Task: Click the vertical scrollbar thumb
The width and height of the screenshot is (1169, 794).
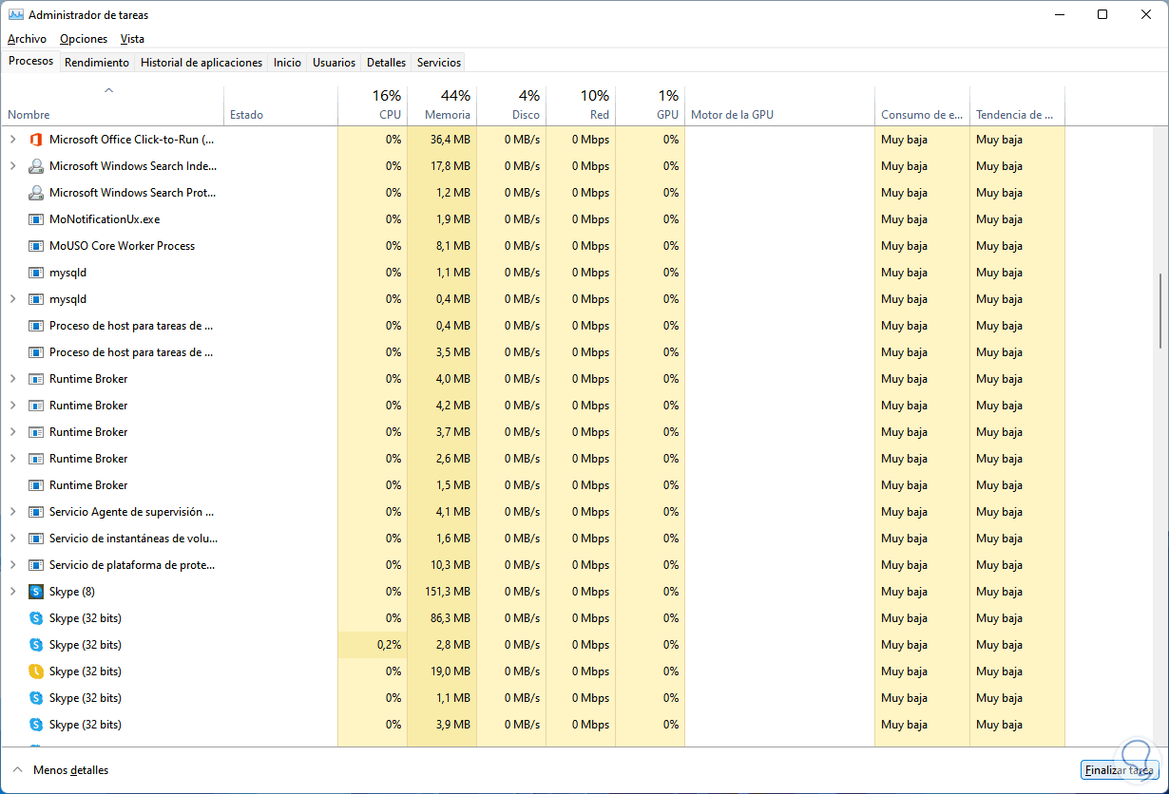Action: point(1160,312)
